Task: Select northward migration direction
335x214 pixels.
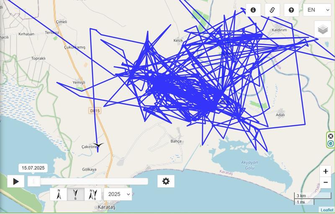Action: point(59,194)
